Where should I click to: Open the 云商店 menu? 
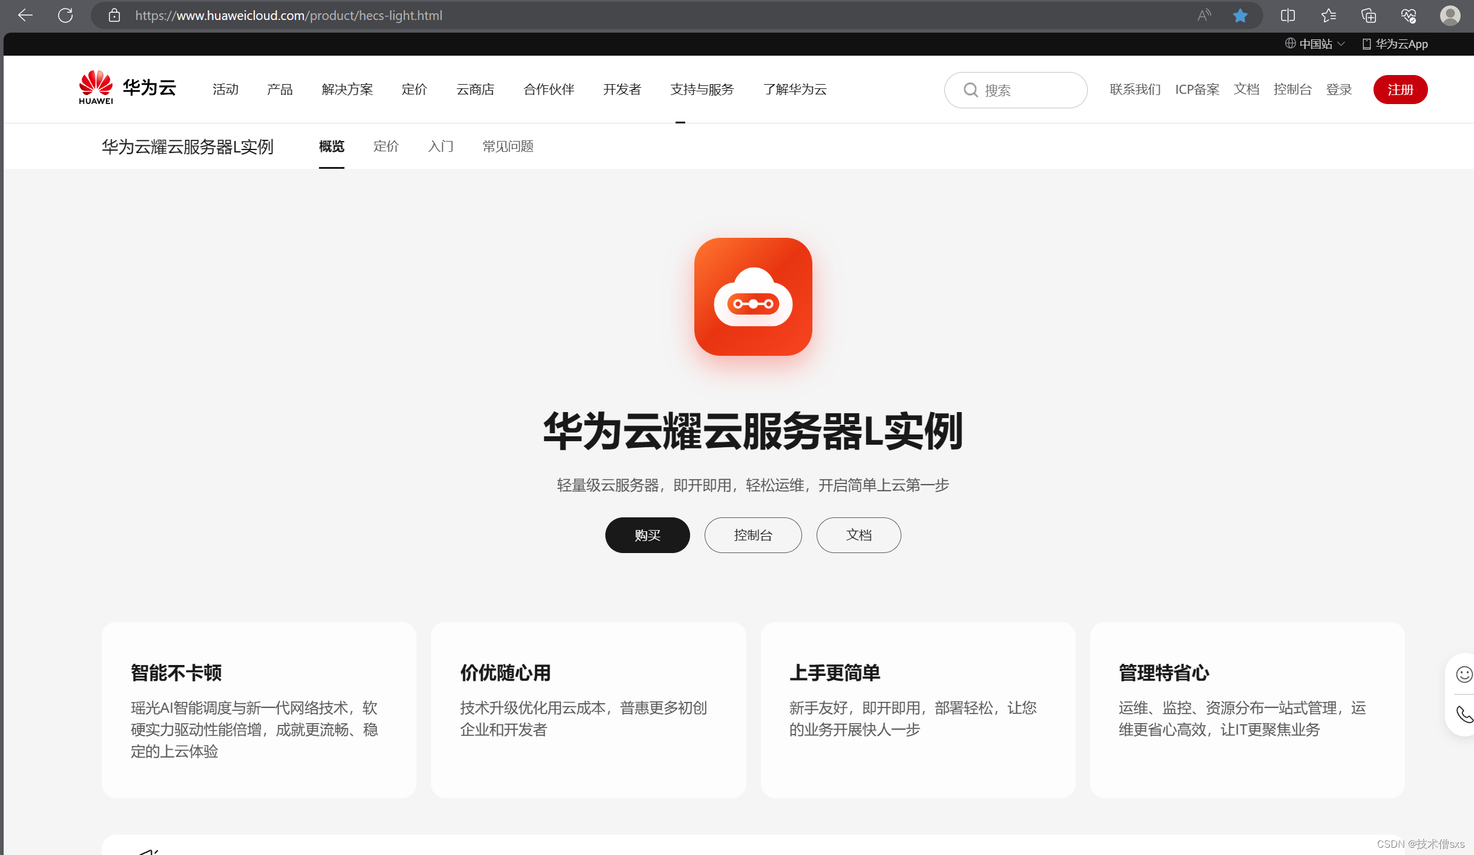click(475, 89)
